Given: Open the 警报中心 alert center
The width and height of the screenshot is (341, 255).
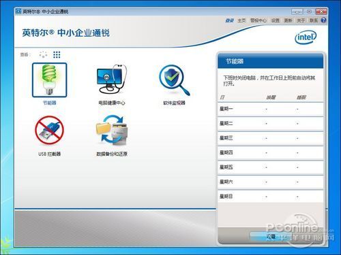Looking at the screenshot, I should pyautogui.click(x=258, y=20).
